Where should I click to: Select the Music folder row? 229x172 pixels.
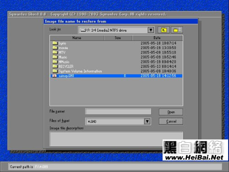[x=116, y=57]
